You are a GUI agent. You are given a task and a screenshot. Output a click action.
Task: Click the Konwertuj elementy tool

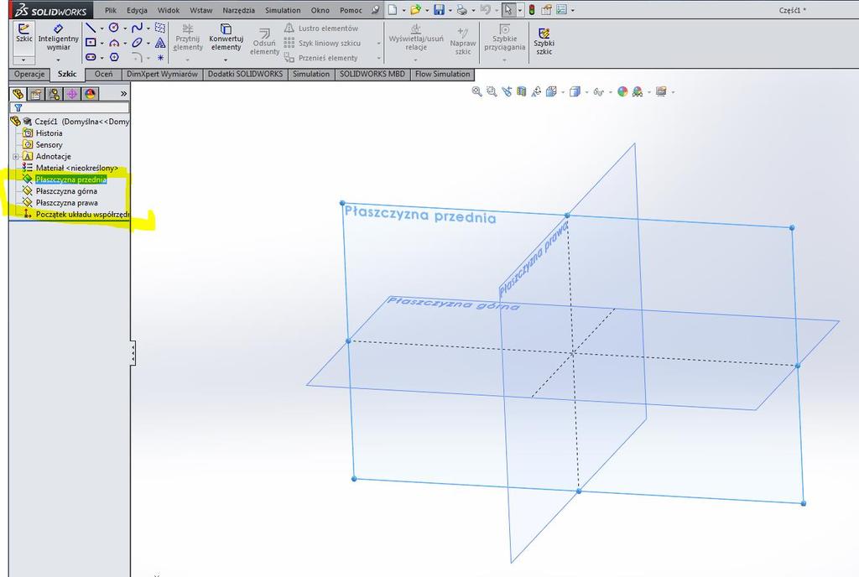pos(226,37)
